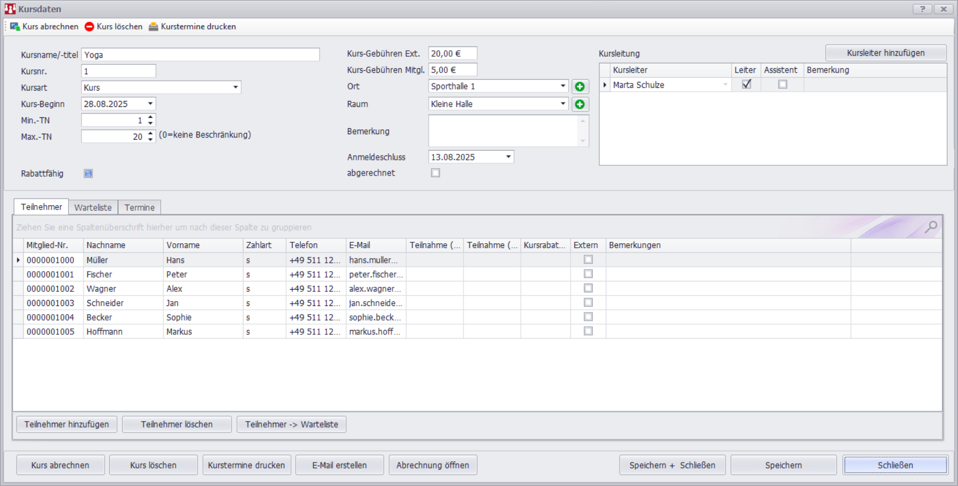Screen dimensions: 958x486
Task: Click the help question mark button
Action: 923,9
